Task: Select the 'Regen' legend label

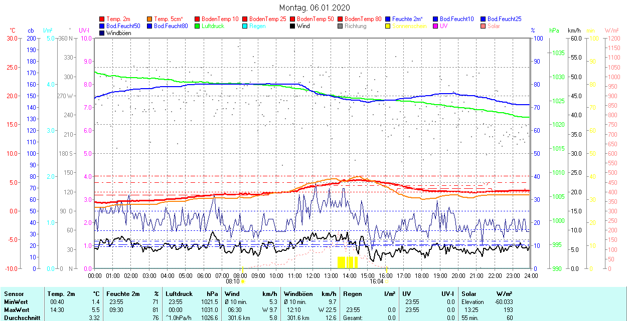Action: tap(257, 26)
